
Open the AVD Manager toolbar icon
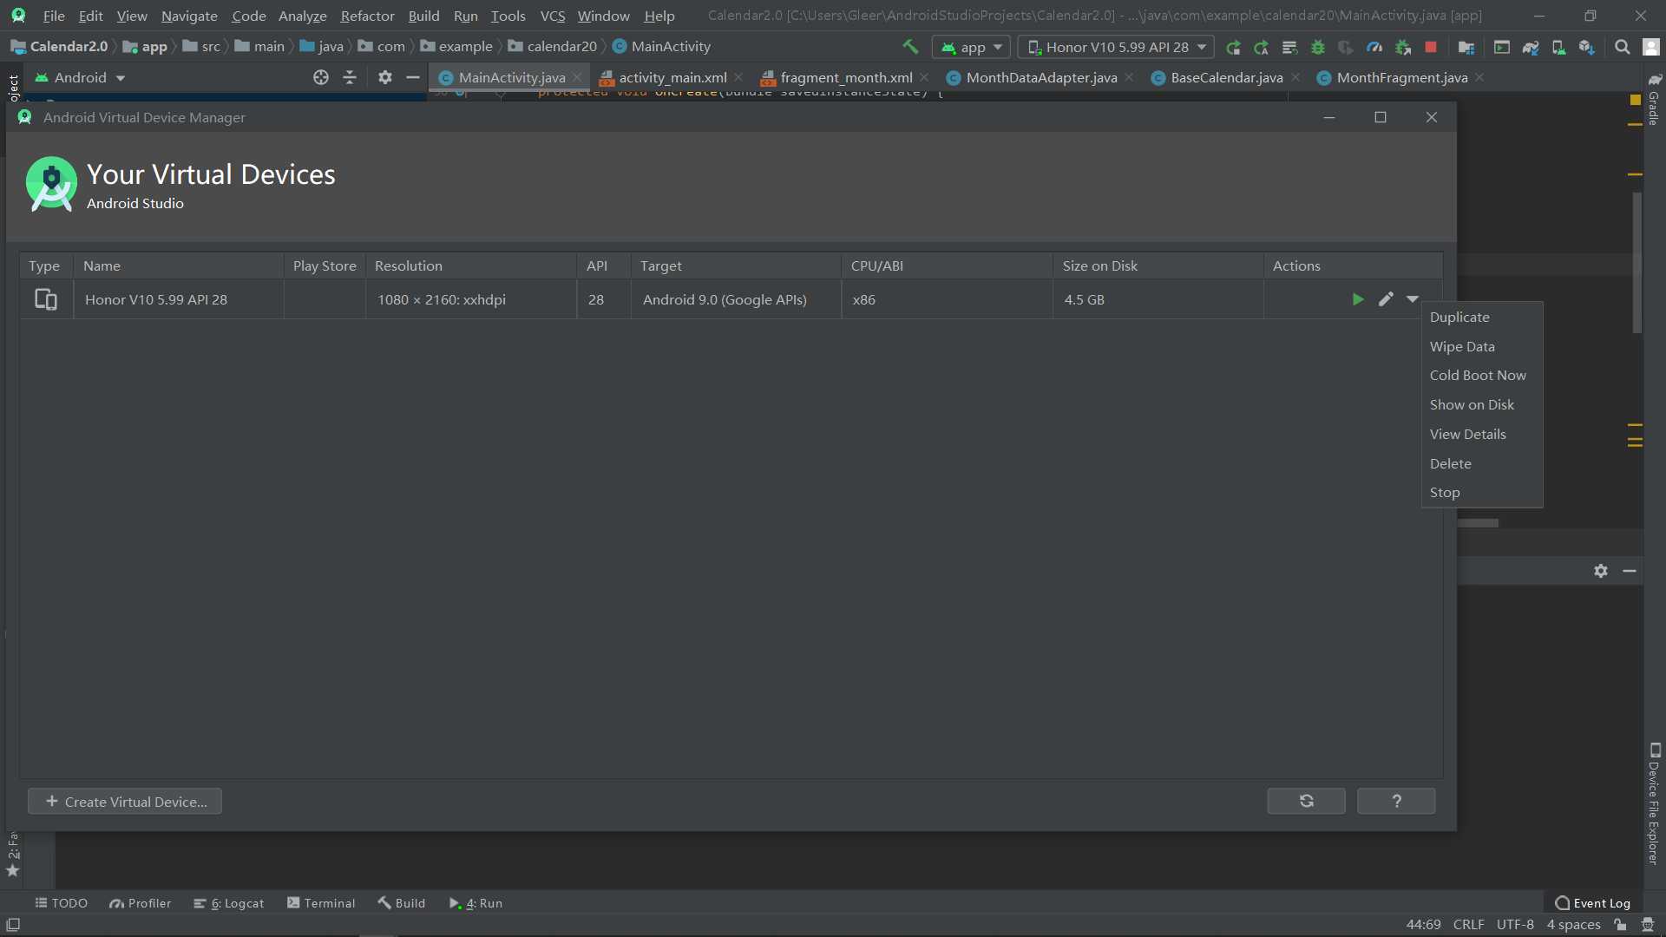click(x=1559, y=47)
